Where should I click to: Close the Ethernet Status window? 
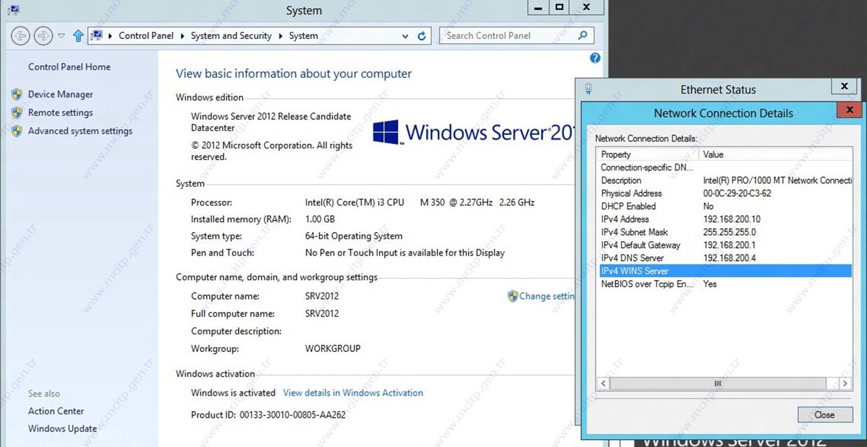tap(844, 86)
